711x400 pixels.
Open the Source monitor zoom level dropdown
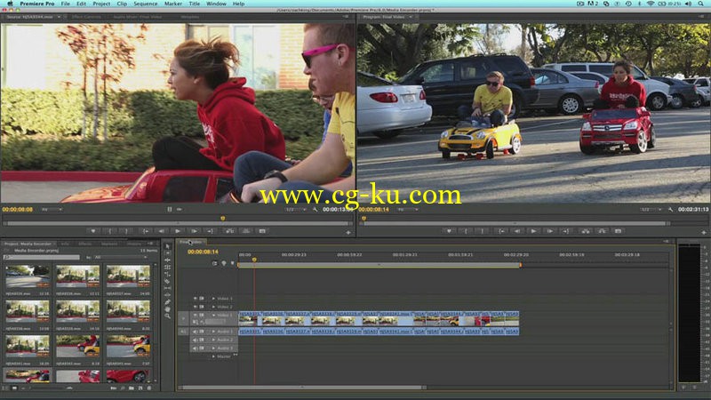52,210
